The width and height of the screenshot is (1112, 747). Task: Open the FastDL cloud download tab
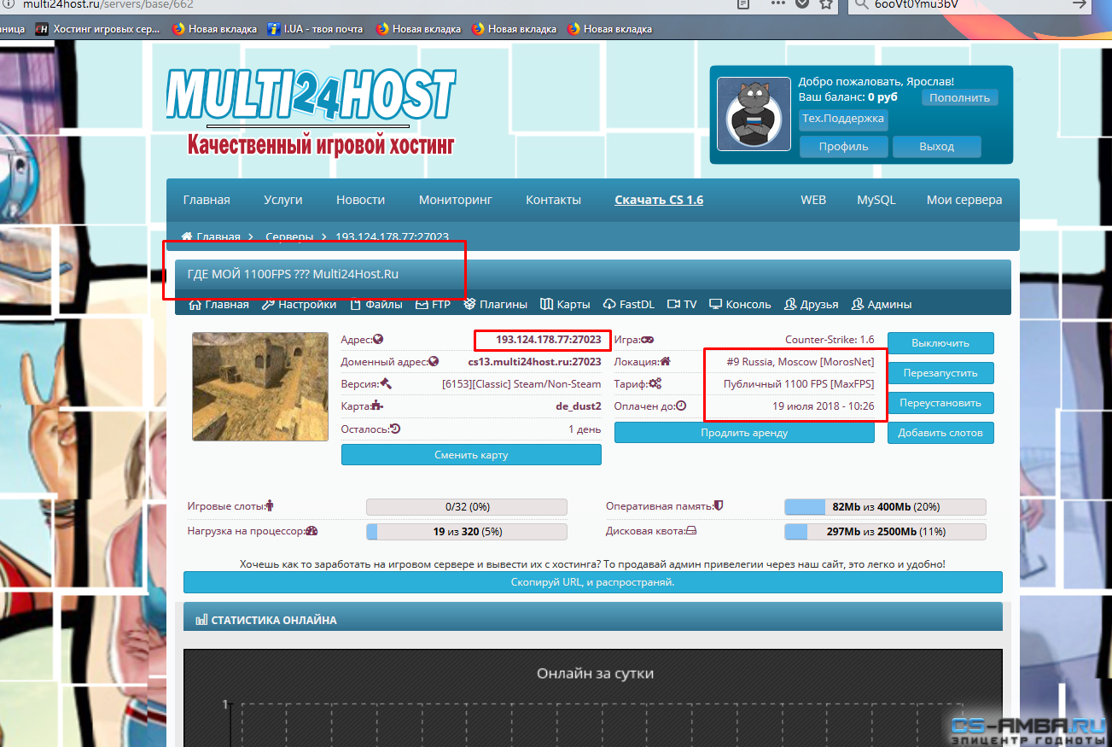pos(628,304)
